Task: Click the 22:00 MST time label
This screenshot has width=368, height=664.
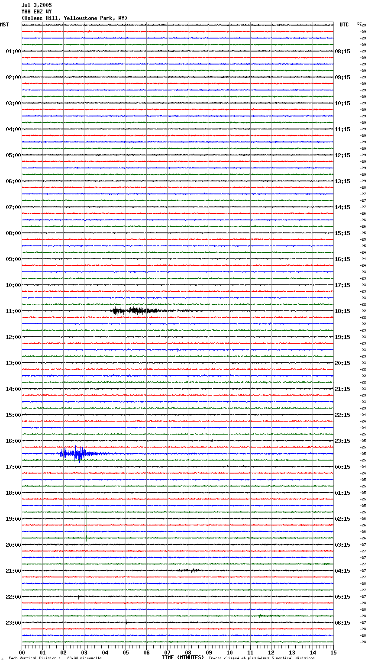Action: [13, 597]
